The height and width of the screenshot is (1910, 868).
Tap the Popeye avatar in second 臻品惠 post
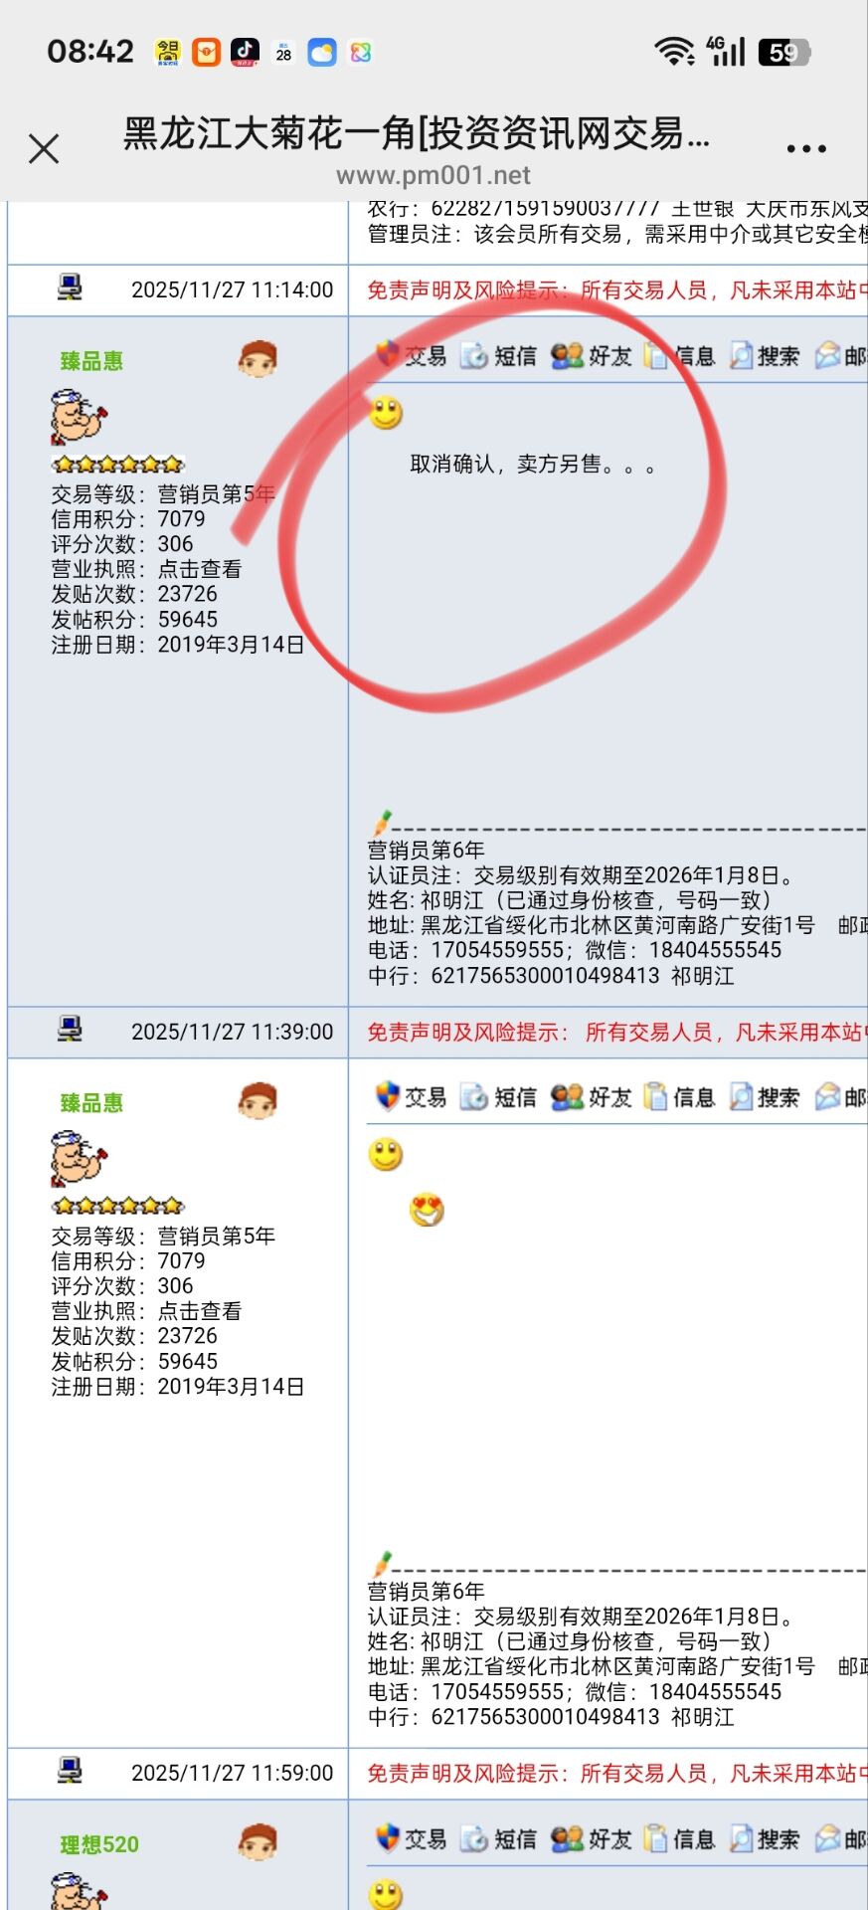pyautogui.click(x=79, y=1158)
